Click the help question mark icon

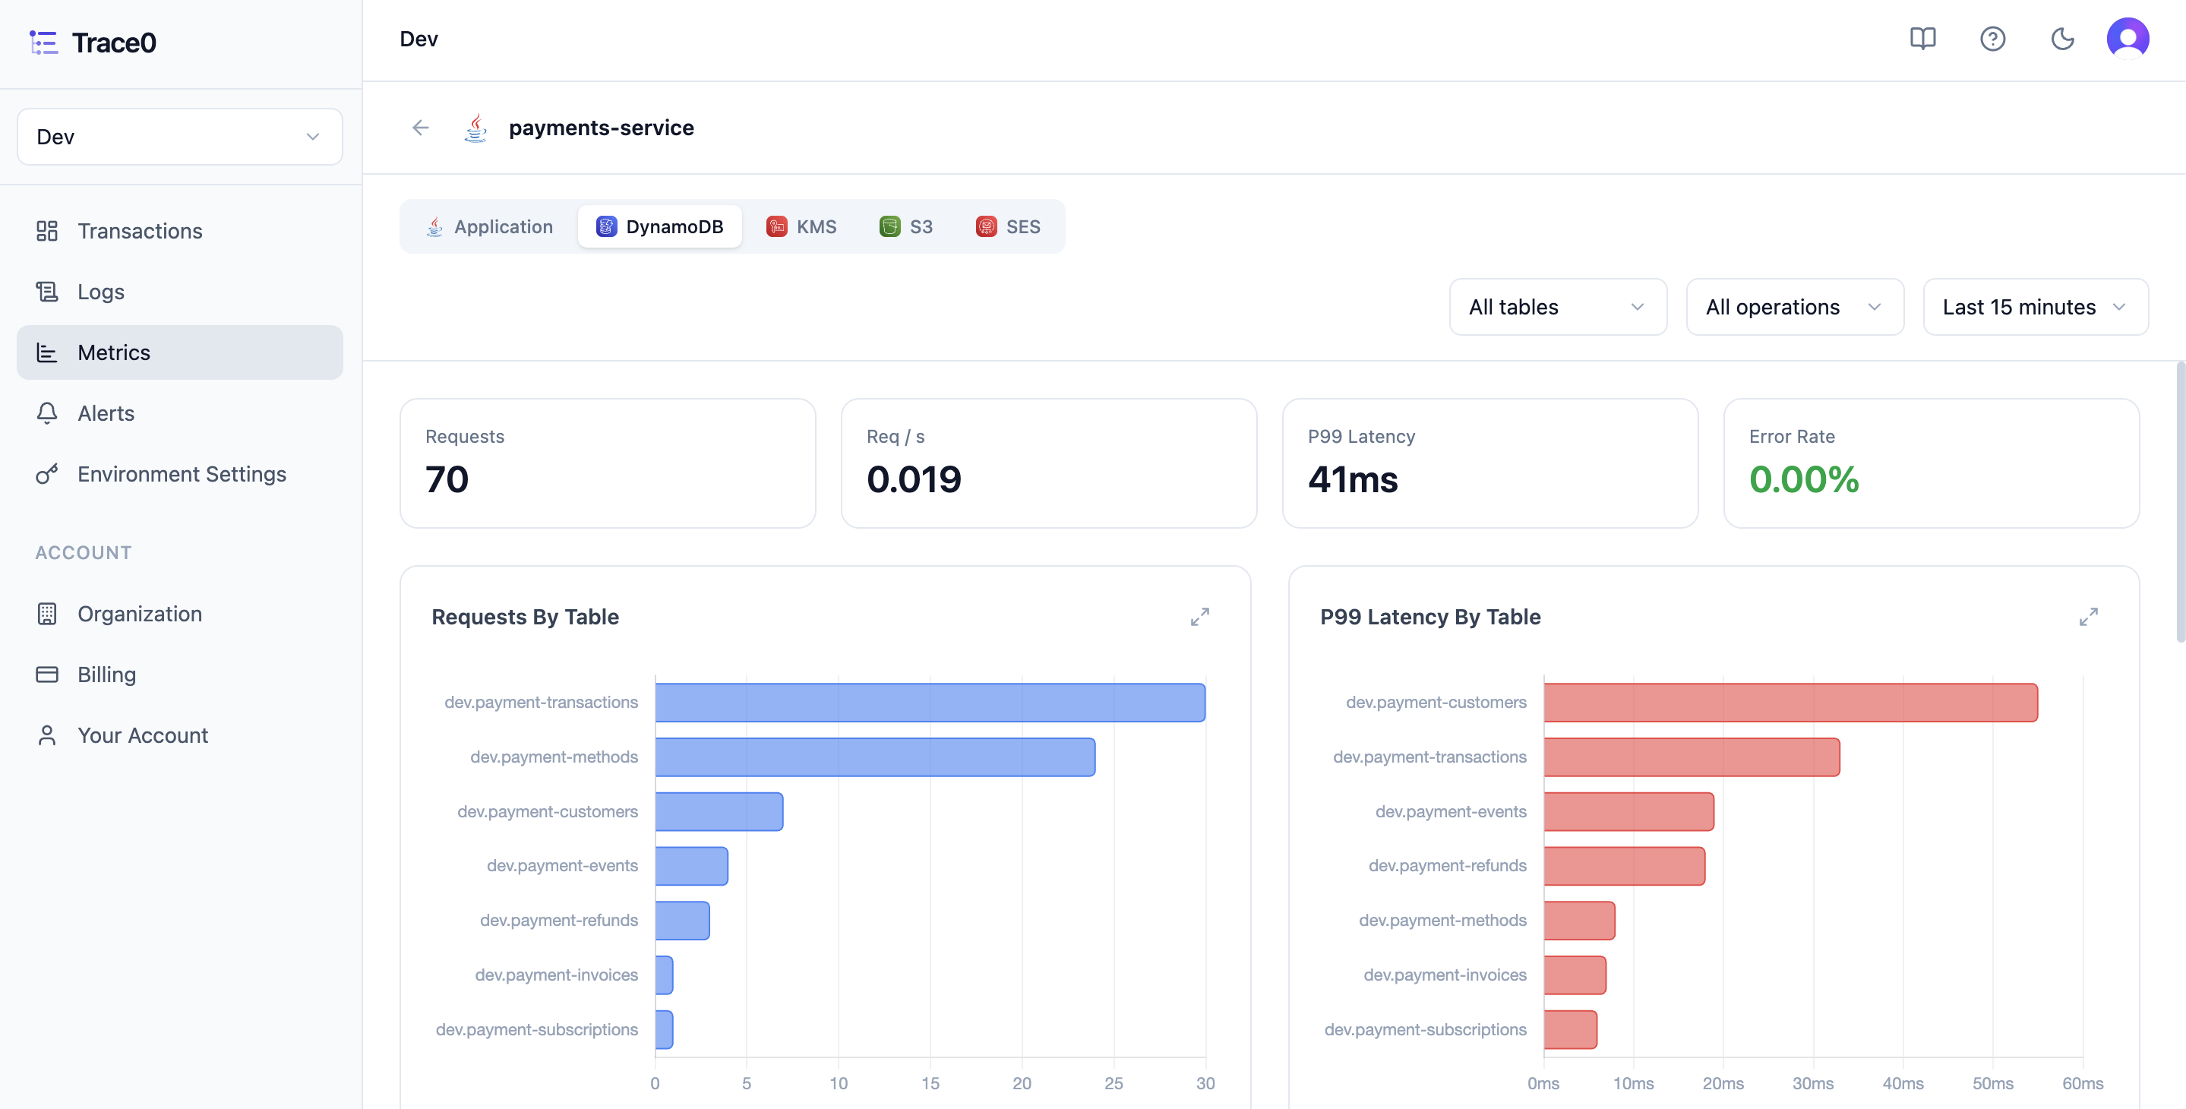click(1992, 39)
